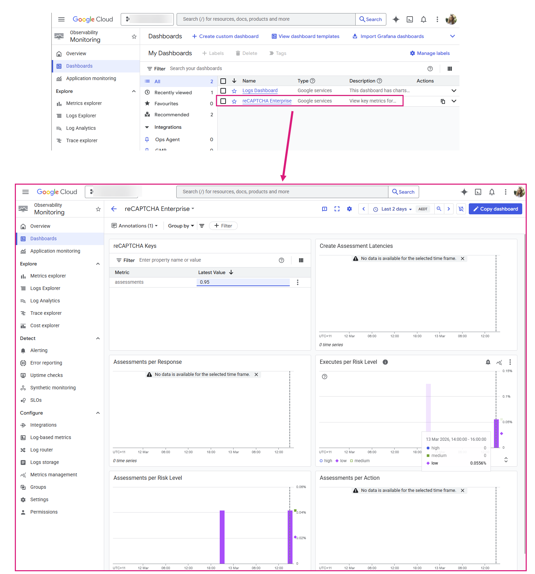The image size is (535, 574).
Task: Create alert from the Executes per Risk Level chart
Action: point(488,362)
